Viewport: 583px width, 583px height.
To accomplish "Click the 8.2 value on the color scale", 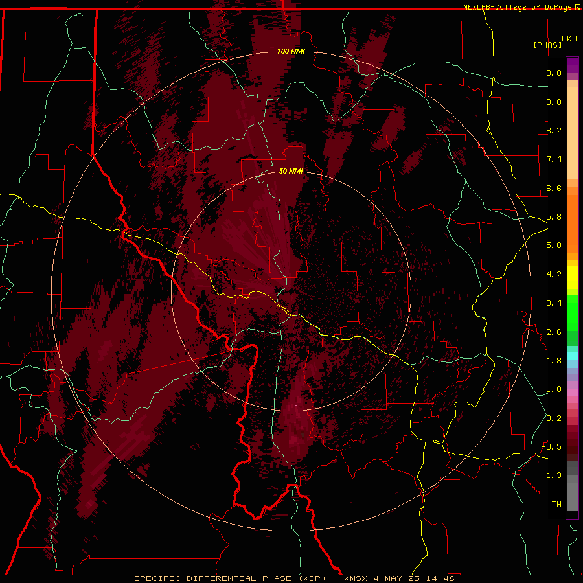I will click(554, 130).
